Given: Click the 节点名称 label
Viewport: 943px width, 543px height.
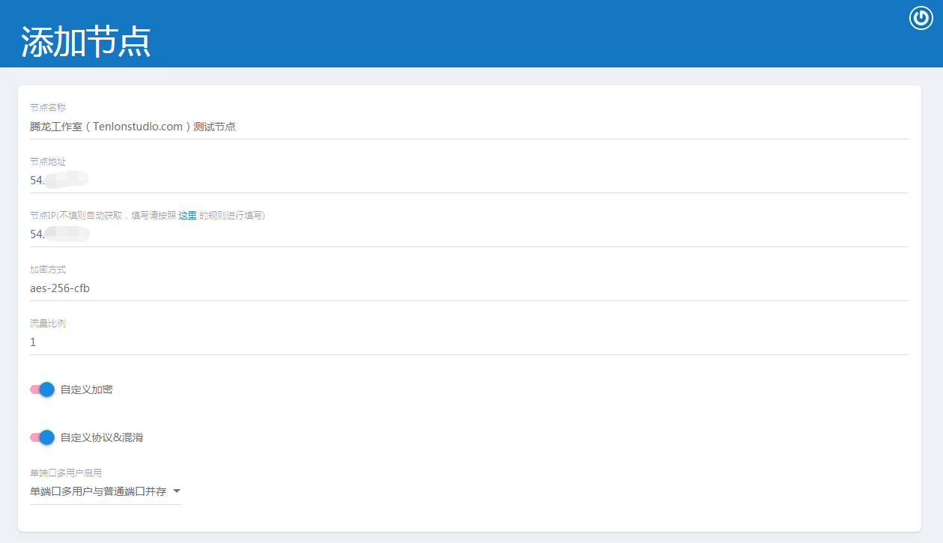Looking at the screenshot, I should [x=48, y=108].
